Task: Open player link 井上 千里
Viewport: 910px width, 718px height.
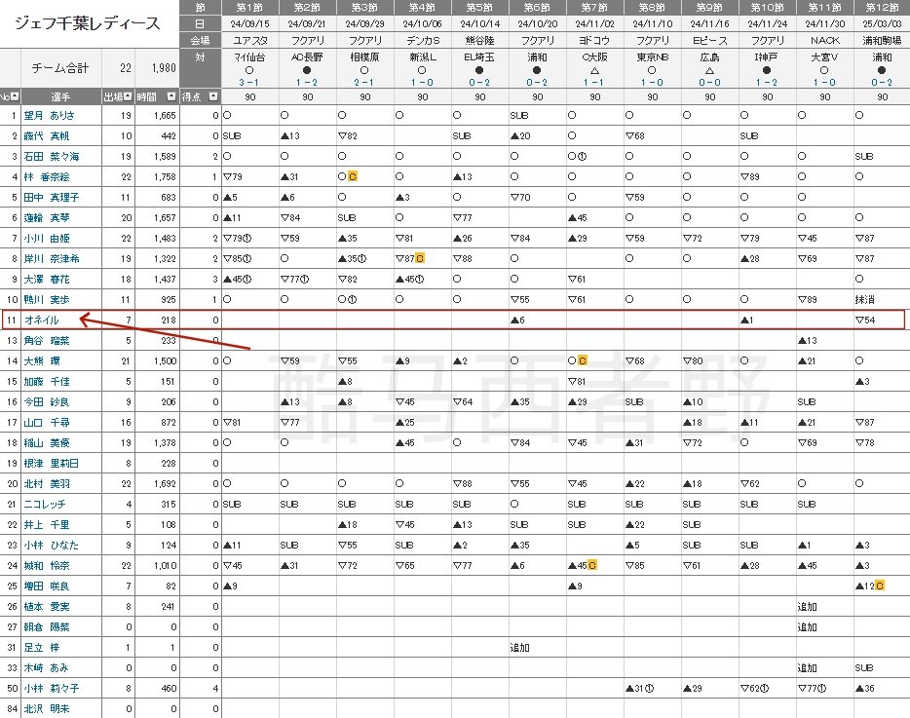Action: tap(47, 524)
